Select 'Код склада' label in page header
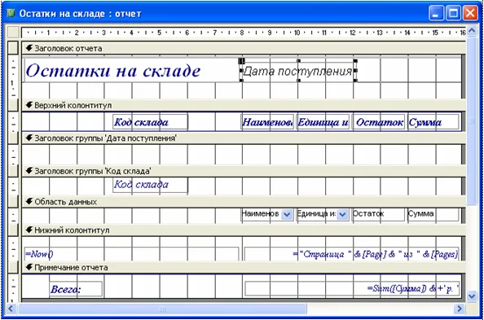Viewport: 484px width, 320px height. [x=150, y=122]
